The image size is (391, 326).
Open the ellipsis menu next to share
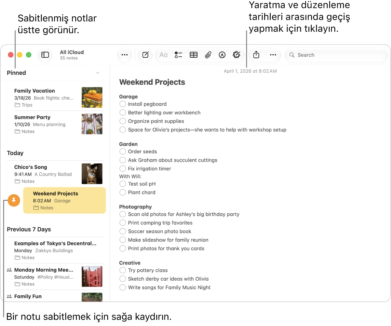[x=273, y=55]
